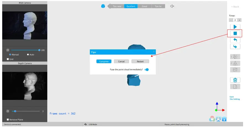Click the Pause, point cloud processing status
This screenshot has width=245, height=128.
177,124
